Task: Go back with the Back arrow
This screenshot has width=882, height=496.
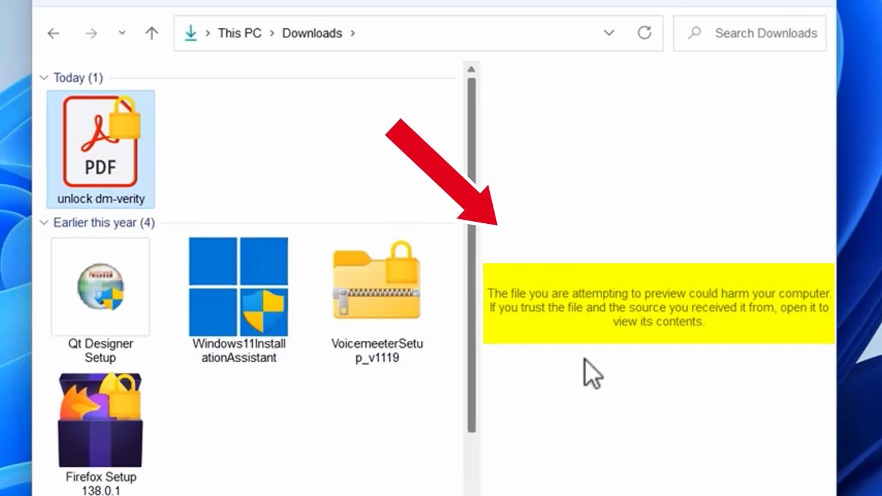Action: [x=53, y=33]
